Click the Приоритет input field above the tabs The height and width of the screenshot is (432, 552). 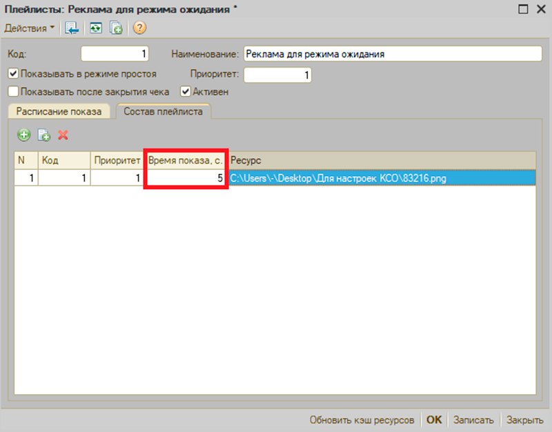(x=277, y=75)
